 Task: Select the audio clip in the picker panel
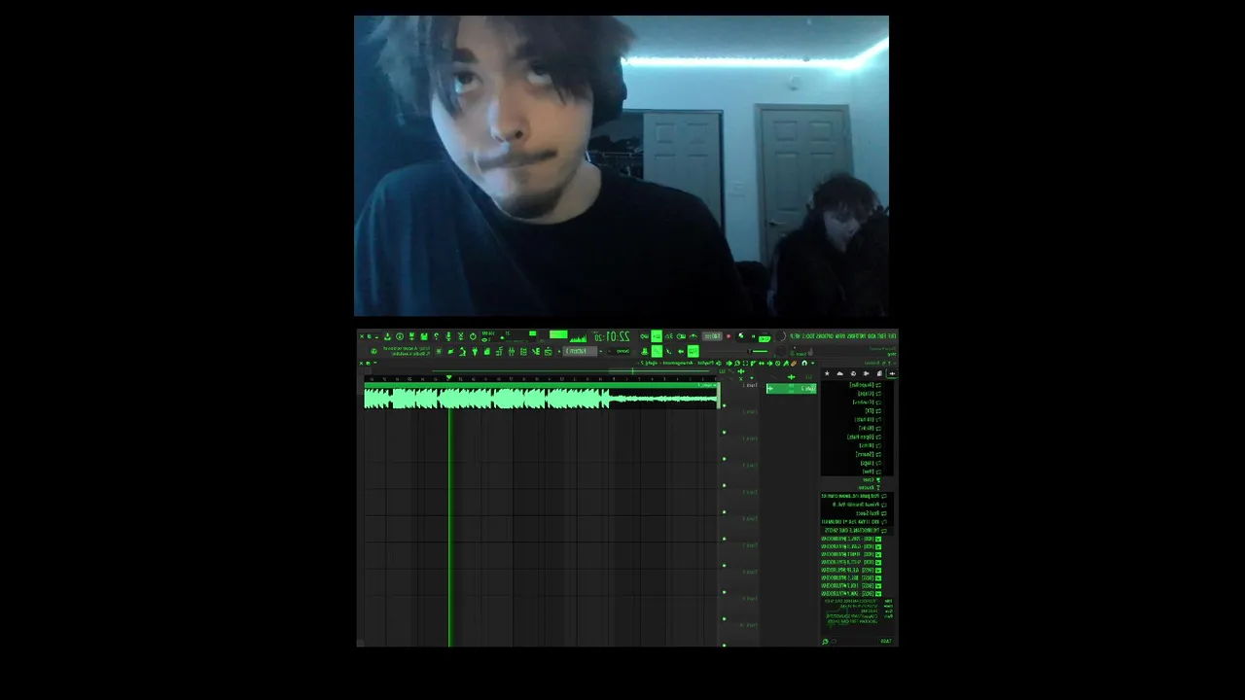(791, 389)
